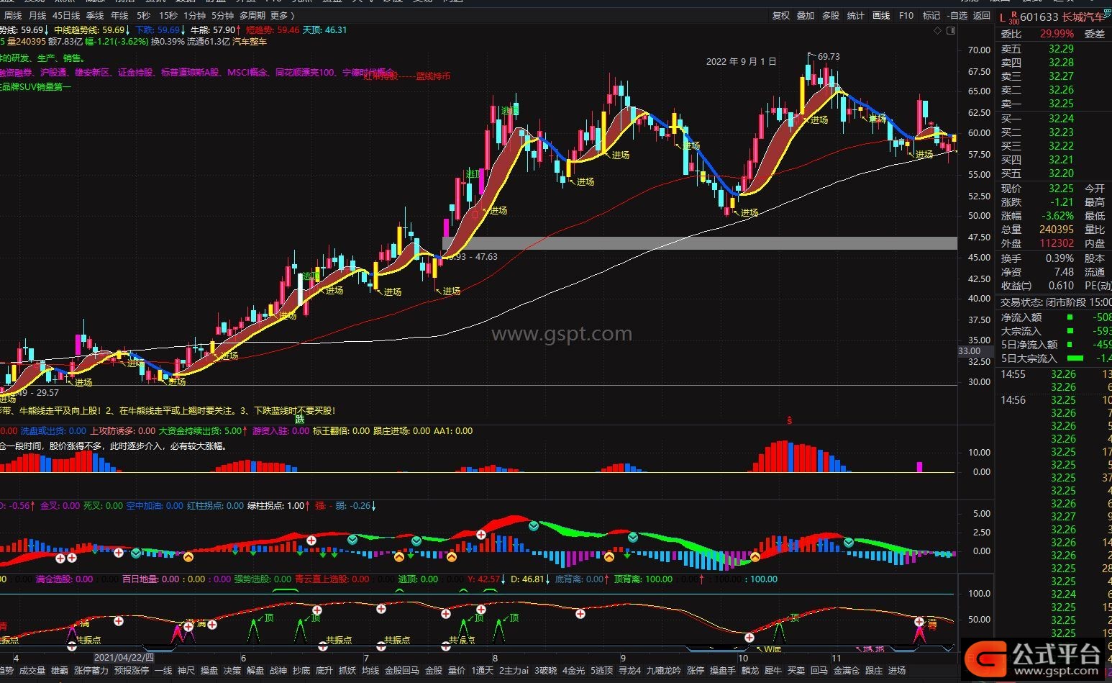1112x683 pixels.
Task: Select the 进场 indicator tab
Action: coord(896,670)
